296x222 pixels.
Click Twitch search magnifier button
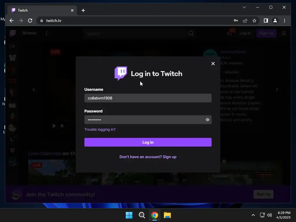[x=191, y=34]
